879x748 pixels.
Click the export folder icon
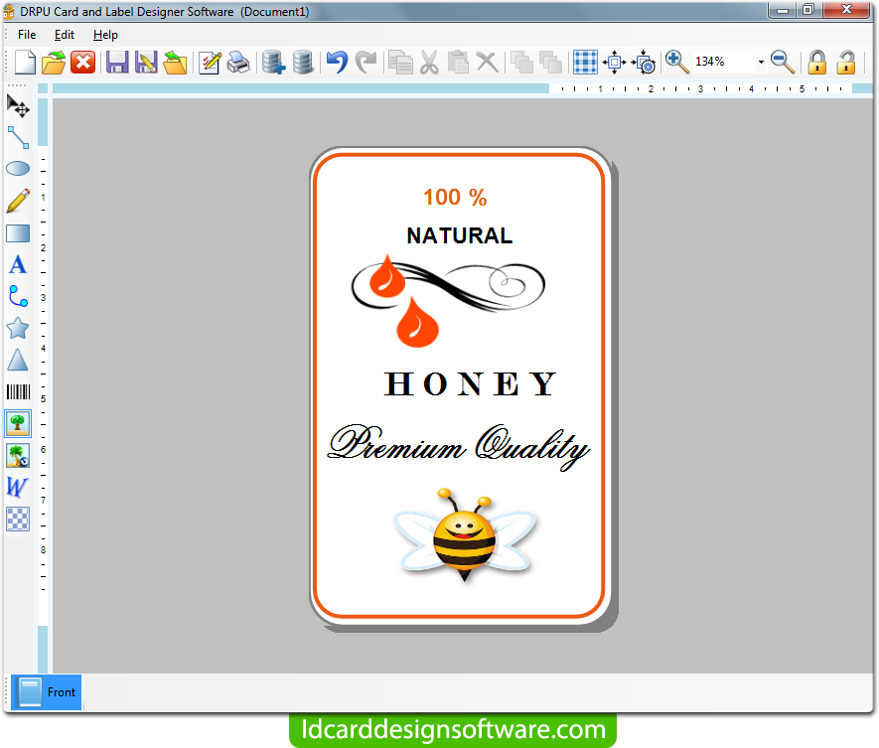(175, 63)
